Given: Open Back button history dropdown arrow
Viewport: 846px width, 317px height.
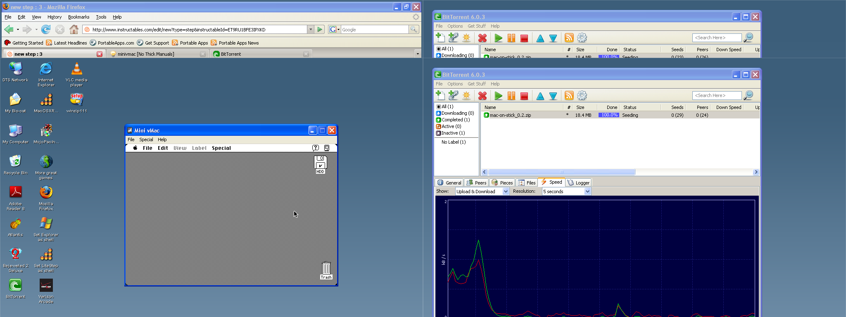Looking at the screenshot, I should (x=18, y=30).
